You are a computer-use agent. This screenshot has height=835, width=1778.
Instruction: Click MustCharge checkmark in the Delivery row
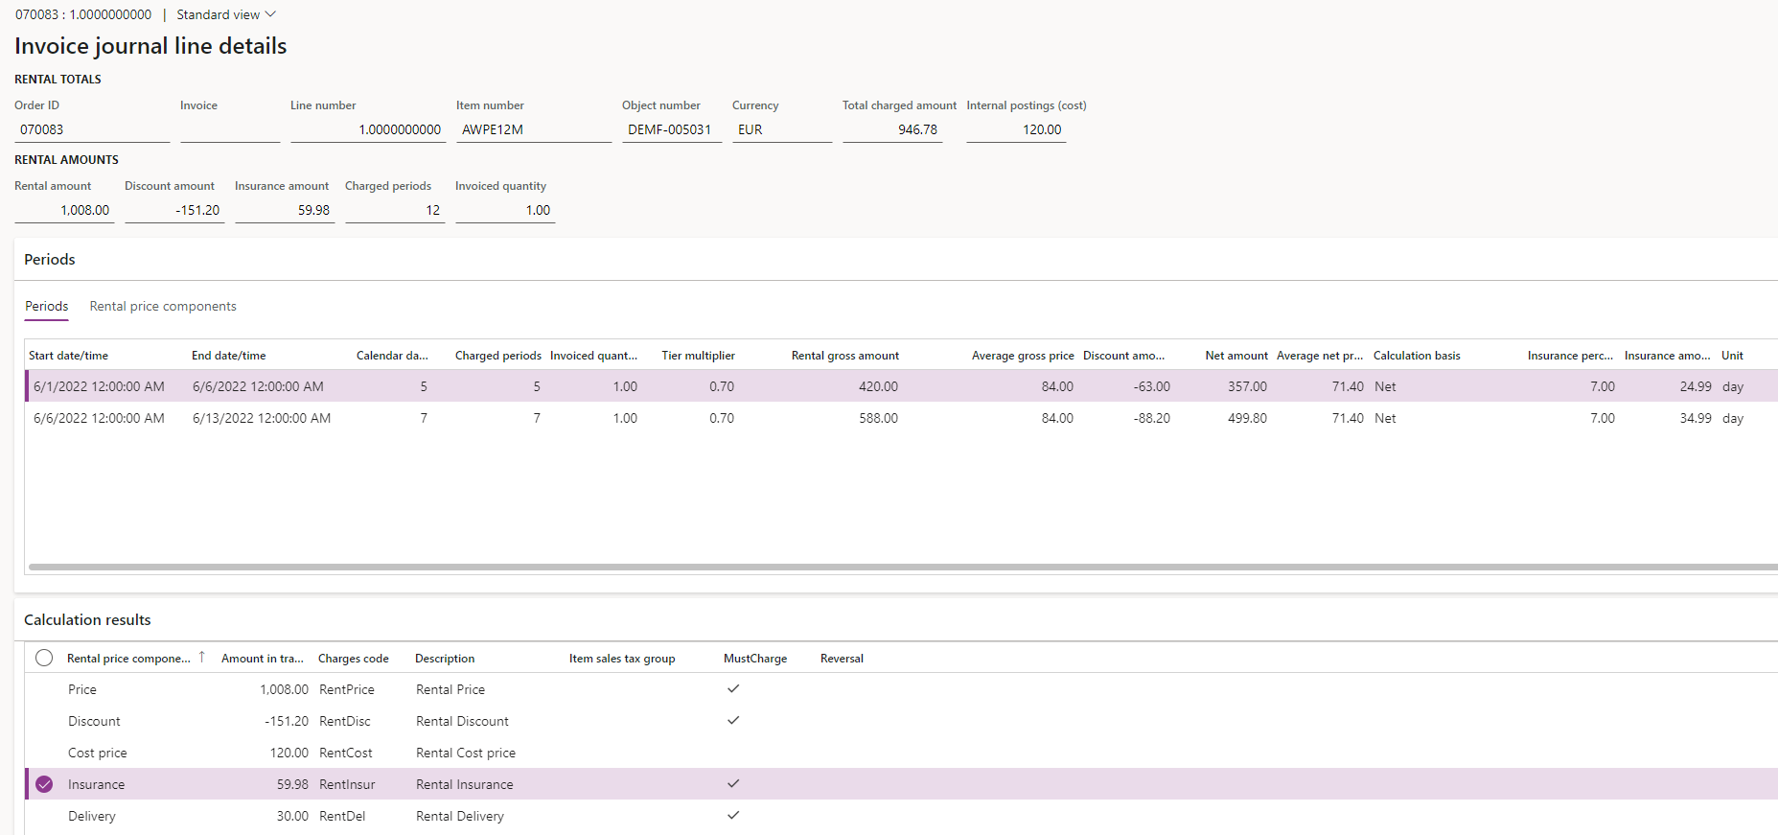point(733,815)
